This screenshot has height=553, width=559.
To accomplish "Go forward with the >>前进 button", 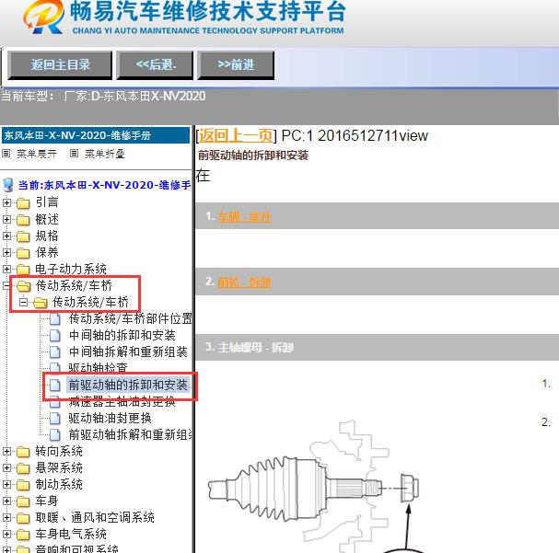I will point(236,64).
